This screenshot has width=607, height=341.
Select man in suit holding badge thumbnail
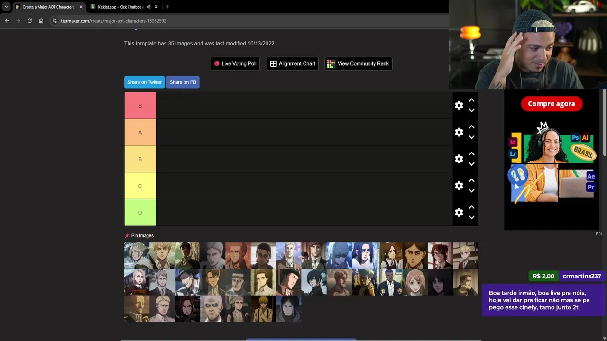pos(390,282)
